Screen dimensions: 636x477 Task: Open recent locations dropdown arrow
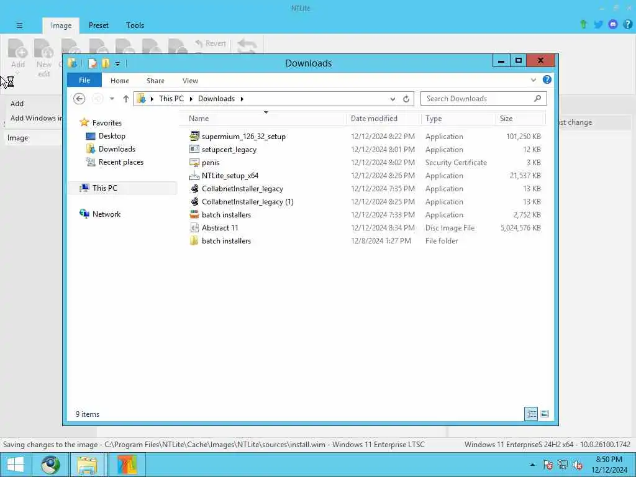[112, 99]
